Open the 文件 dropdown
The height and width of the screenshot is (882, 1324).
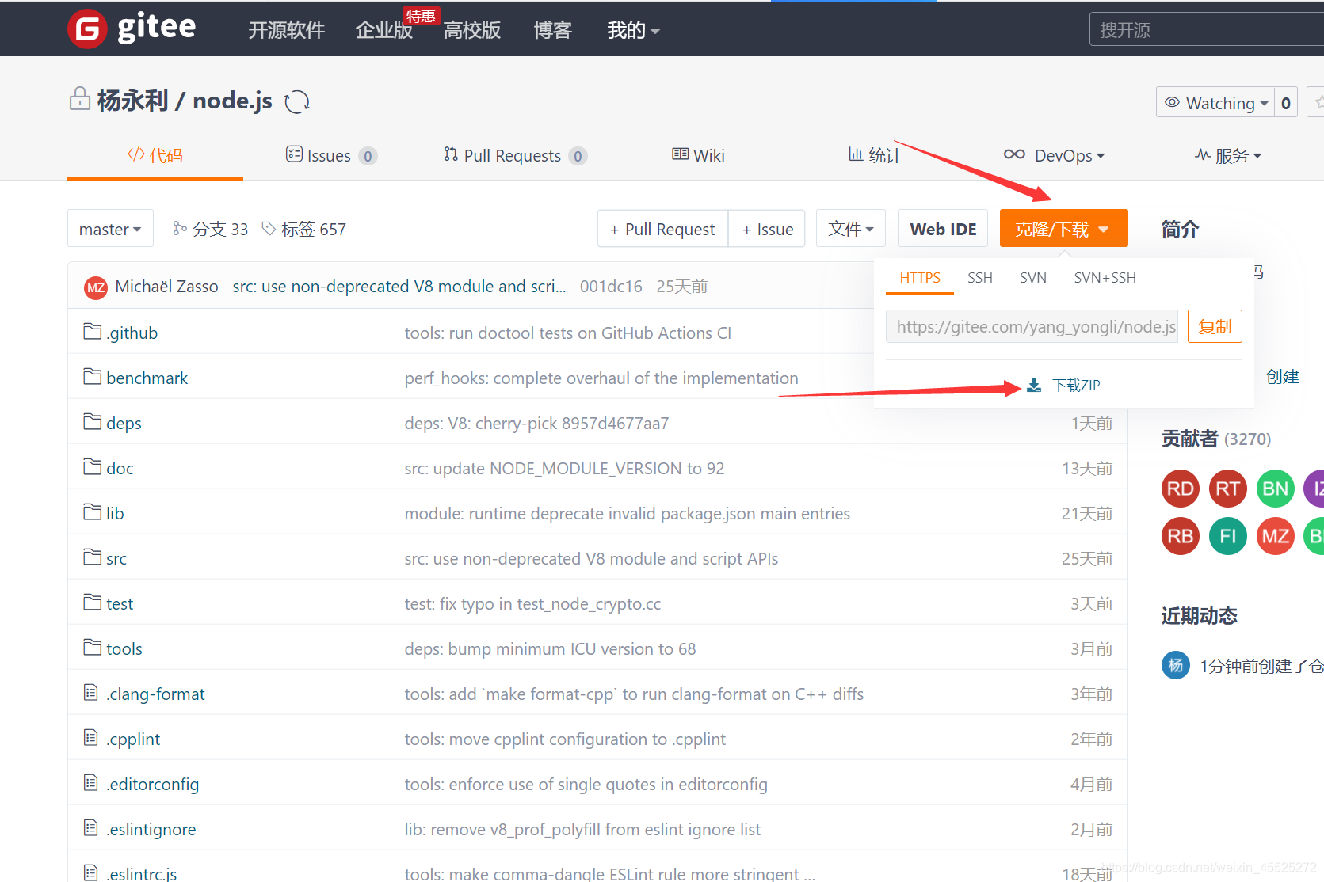point(851,229)
